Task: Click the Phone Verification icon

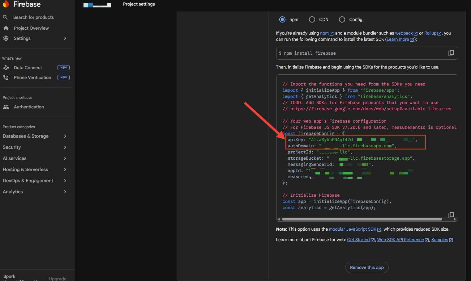Action: 6,78
